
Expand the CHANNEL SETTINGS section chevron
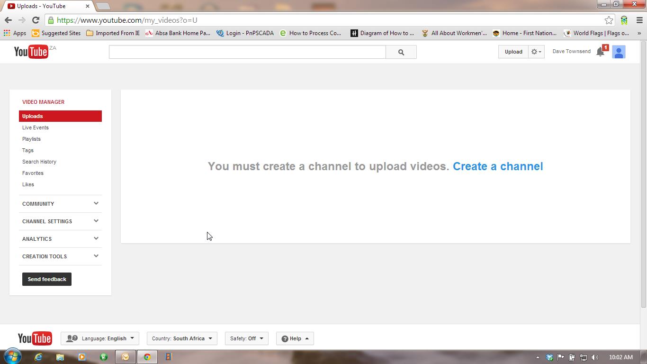click(96, 221)
